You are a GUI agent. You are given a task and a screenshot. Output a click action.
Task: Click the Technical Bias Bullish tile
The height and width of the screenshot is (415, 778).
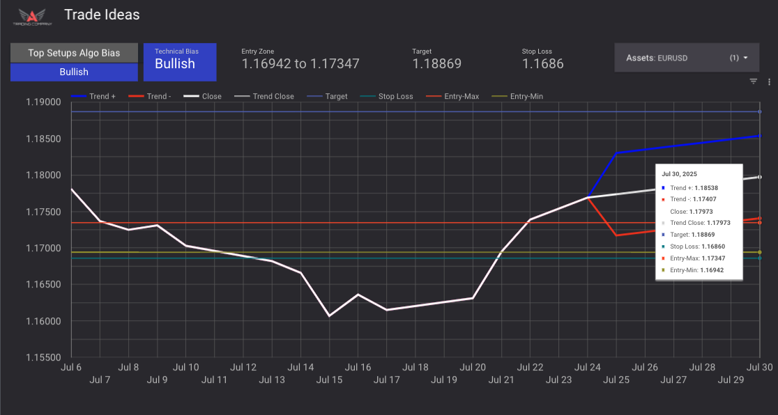click(180, 62)
